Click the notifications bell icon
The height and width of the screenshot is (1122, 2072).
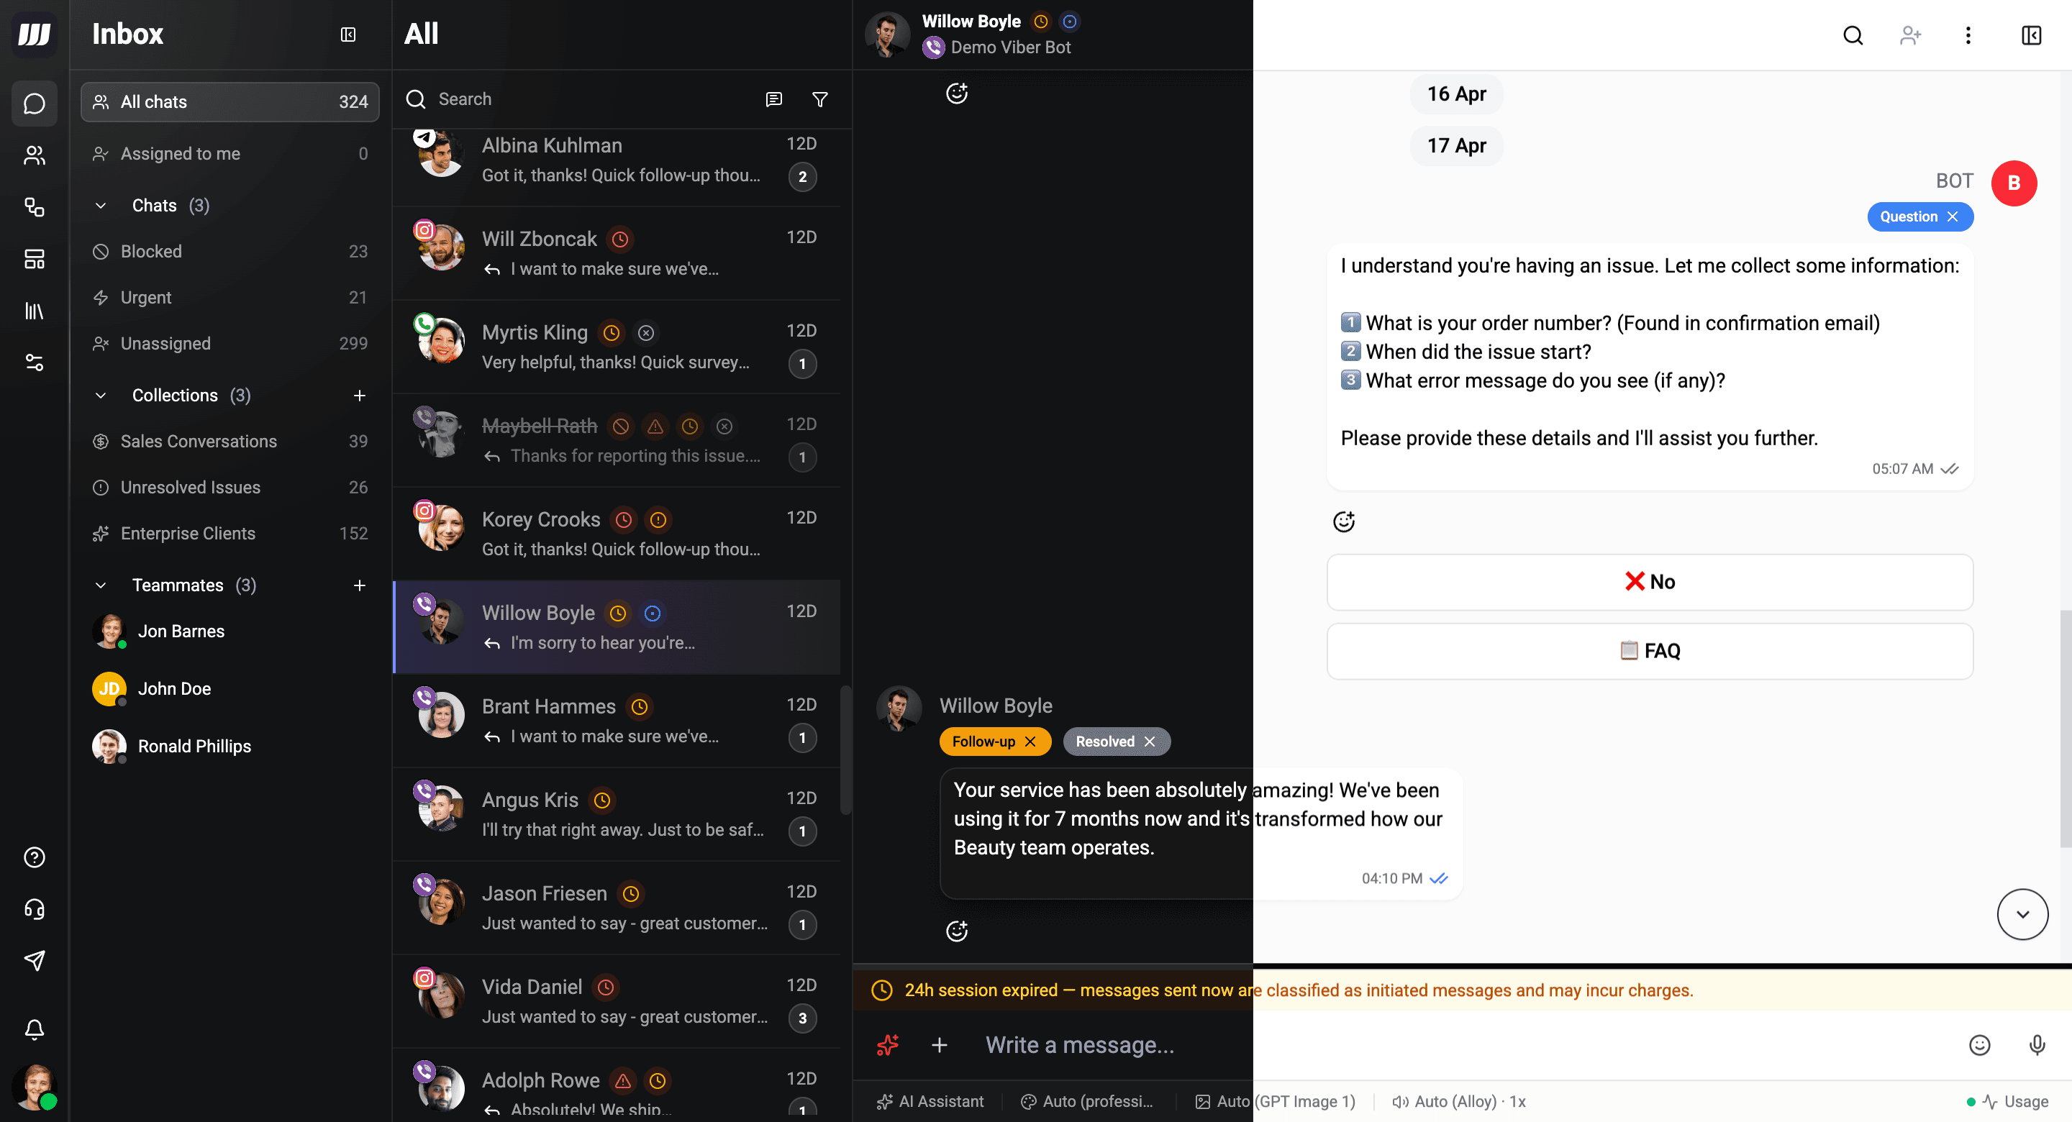[x=34, y=1028]
